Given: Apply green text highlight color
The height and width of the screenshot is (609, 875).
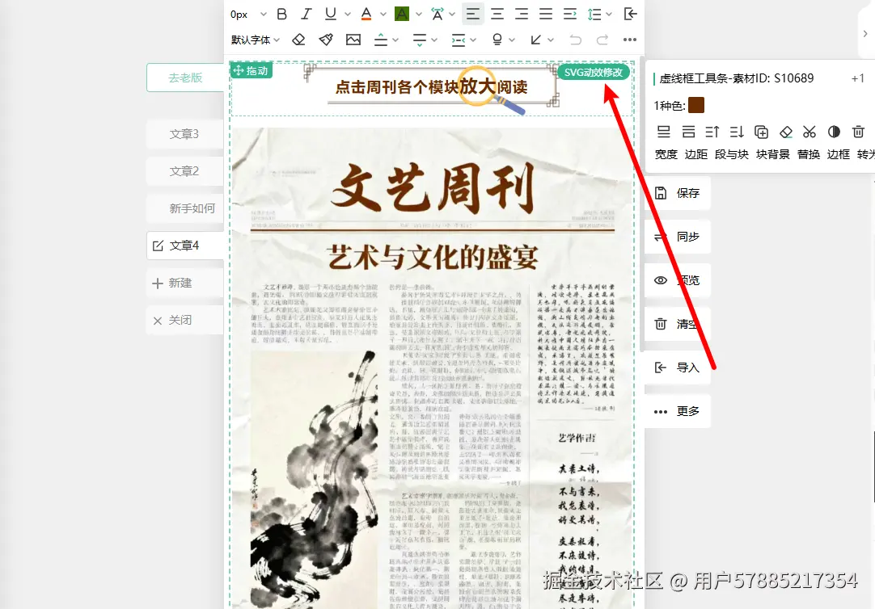Looking at the screenshot, I should coord(402,14).
